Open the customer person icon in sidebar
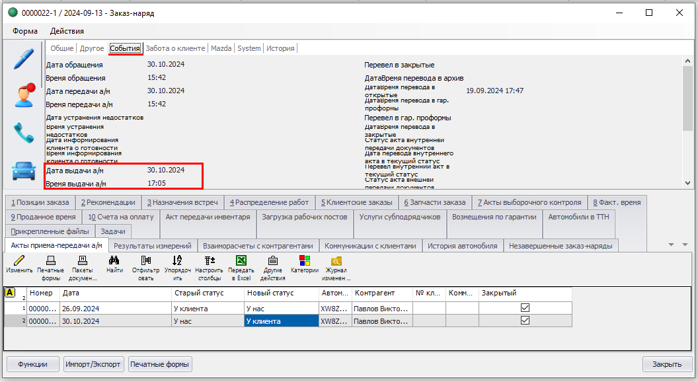Viewport: 698px width, 382px height. (23, 95)
